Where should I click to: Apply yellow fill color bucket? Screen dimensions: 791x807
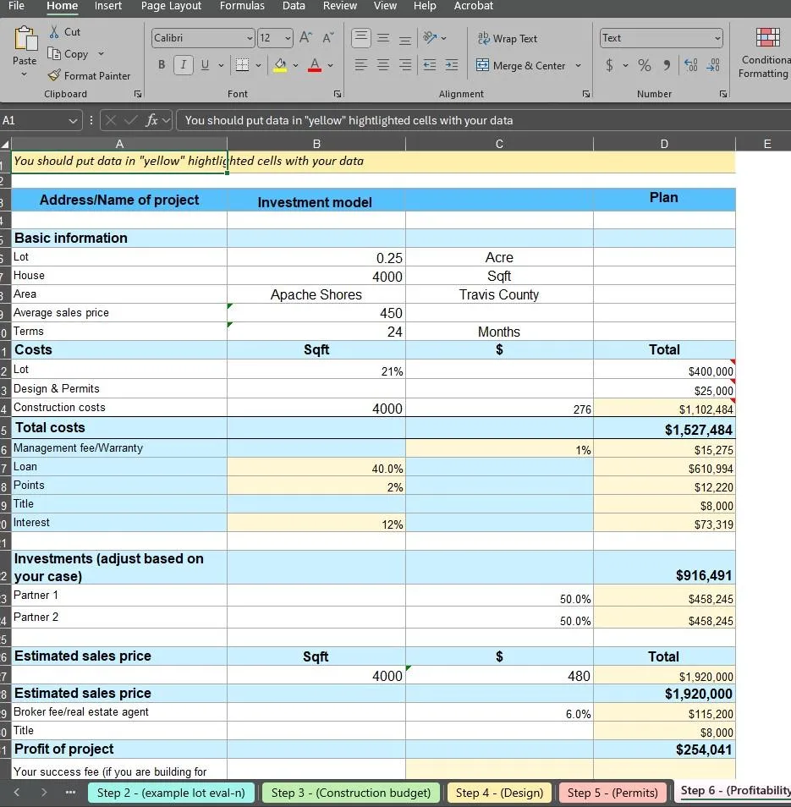(280, 65)
